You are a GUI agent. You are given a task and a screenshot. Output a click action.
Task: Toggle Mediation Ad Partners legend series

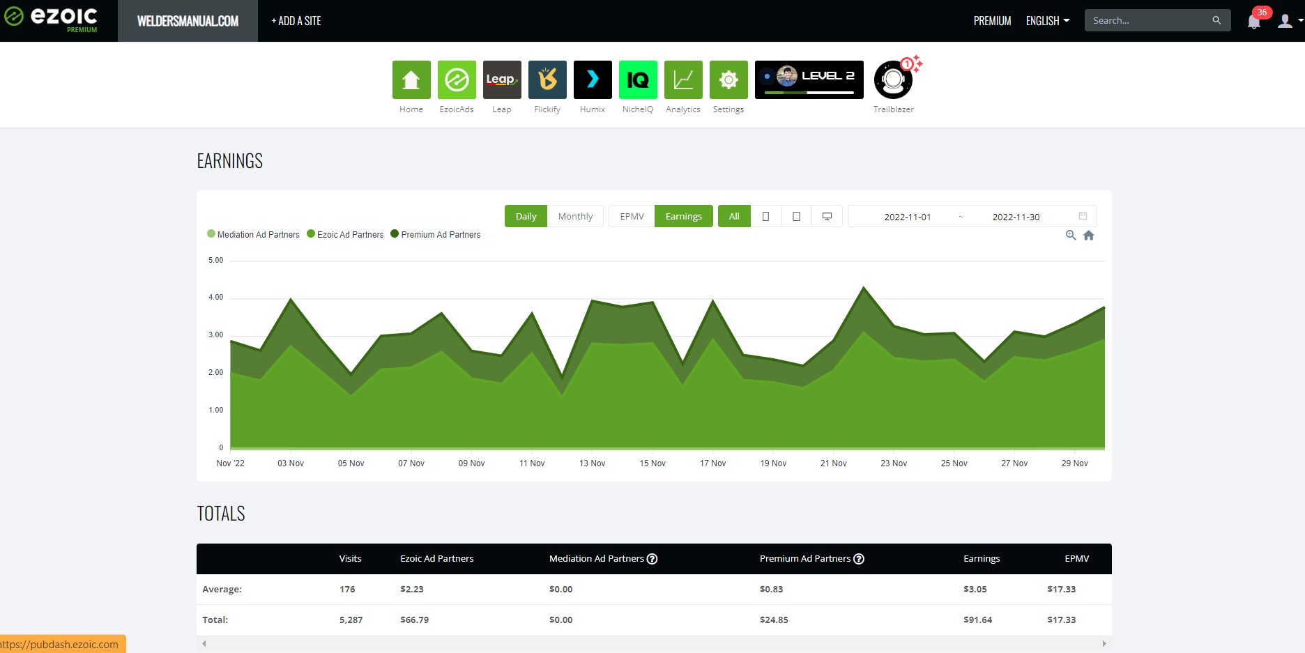click(253, 235)
